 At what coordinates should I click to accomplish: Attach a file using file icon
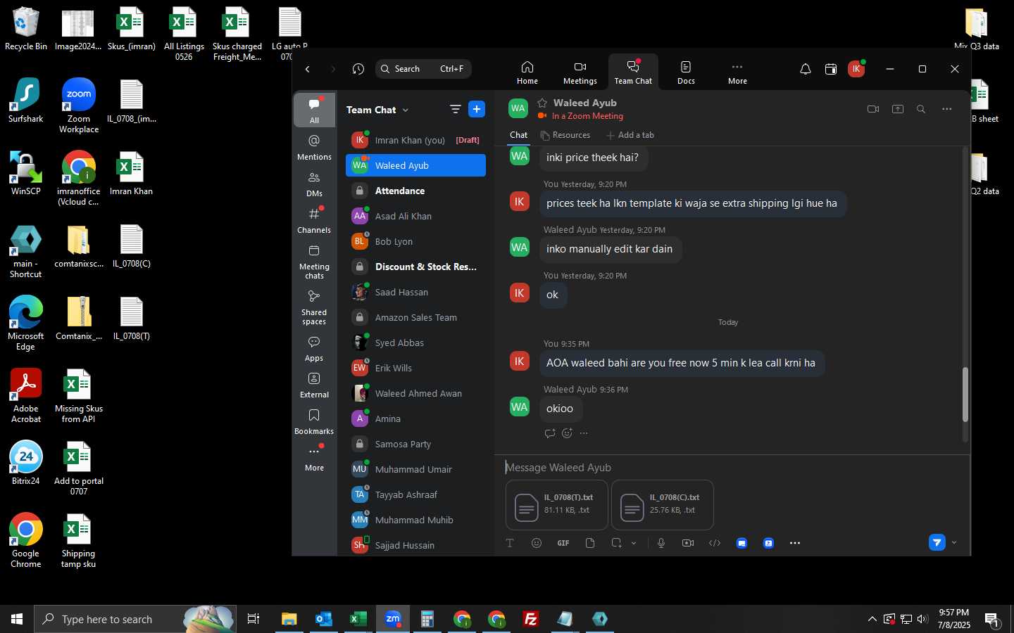590,543
